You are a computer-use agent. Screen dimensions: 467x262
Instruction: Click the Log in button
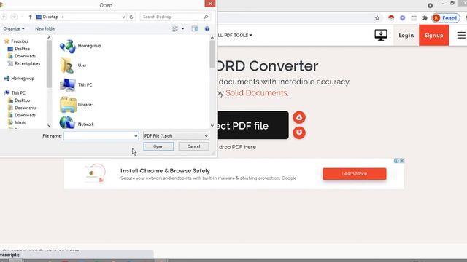coord(406,36)
